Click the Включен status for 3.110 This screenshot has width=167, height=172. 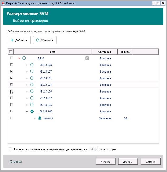click(105, 58)
